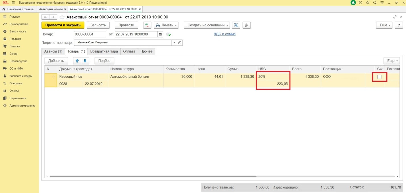Image resolution: width=406 pixels, height=193 pixels.
Task: Open the Возвратная тара tab
Action: (x=104, y=51)
